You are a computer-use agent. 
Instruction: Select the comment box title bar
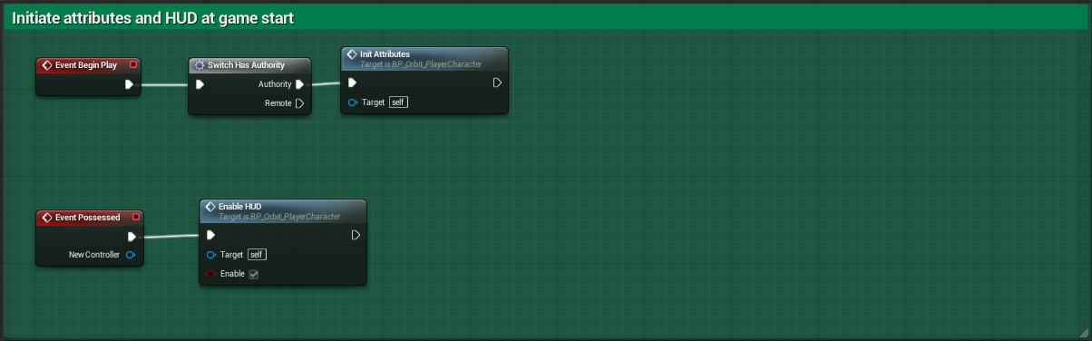pyautogui.click(x=546, y=18)
